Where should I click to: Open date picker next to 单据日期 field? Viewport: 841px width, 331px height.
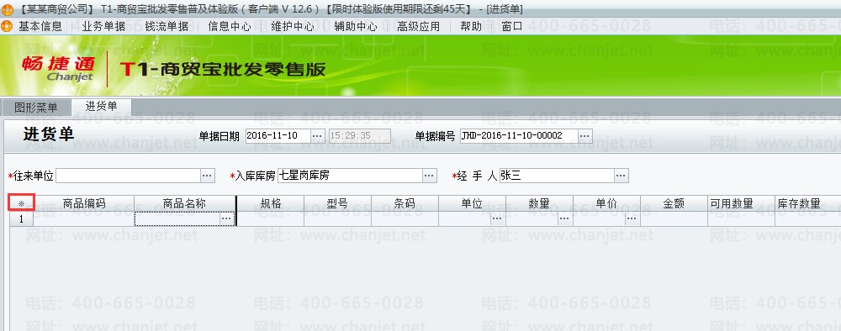click(x=318, y=135)
